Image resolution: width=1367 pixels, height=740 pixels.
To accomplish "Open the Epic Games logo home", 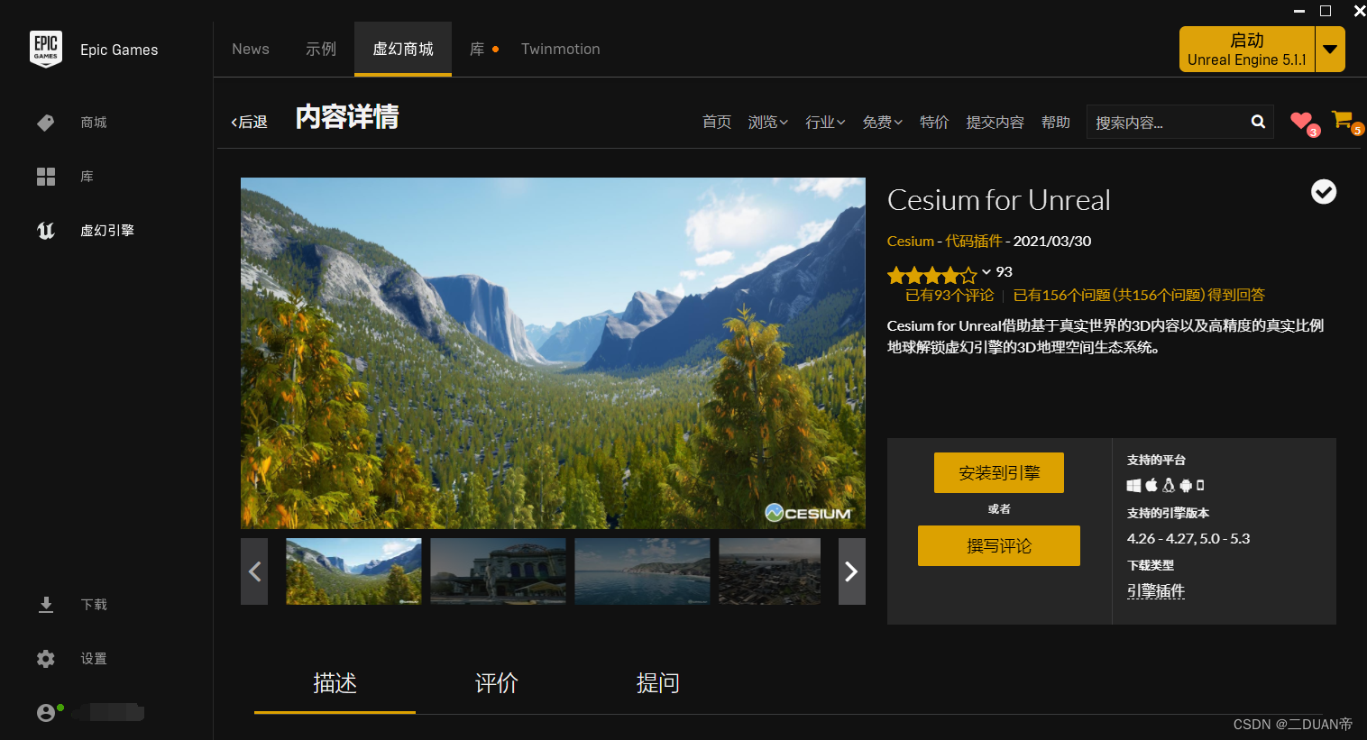I will click(x=46, y=50).
